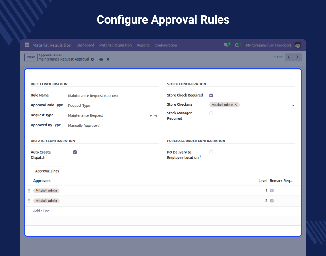This screenshot has height=256, width=326.
Task: Open the company switcher My Company (San Francisco)
Action: [268, 45]
